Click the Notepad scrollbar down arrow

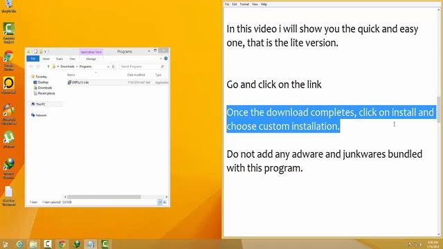coord(438,234)
